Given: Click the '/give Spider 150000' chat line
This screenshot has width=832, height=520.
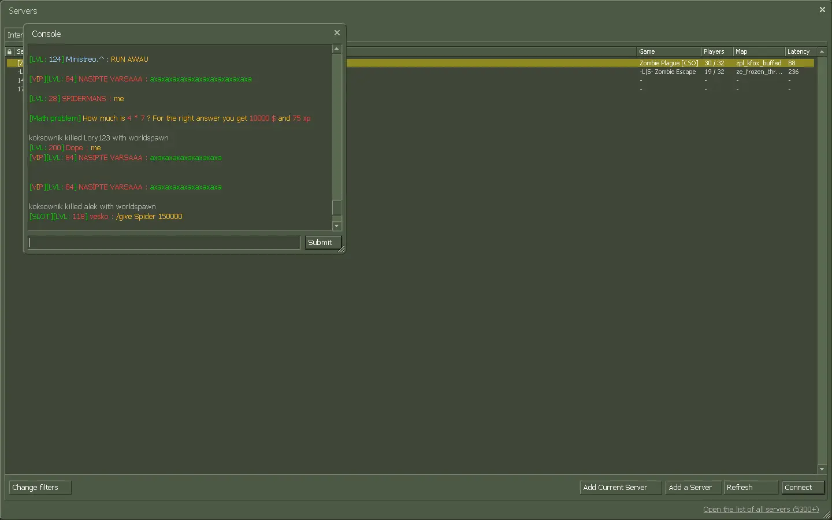Looking at the screenshot, I should [x=106, y=217].
